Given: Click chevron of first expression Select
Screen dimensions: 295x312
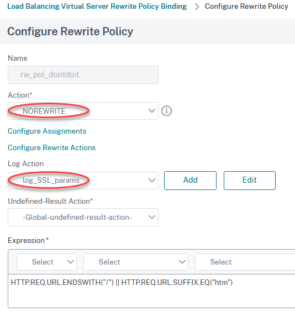Looking at the screenshot, I should pyautogui.click(x=71, y=262).
